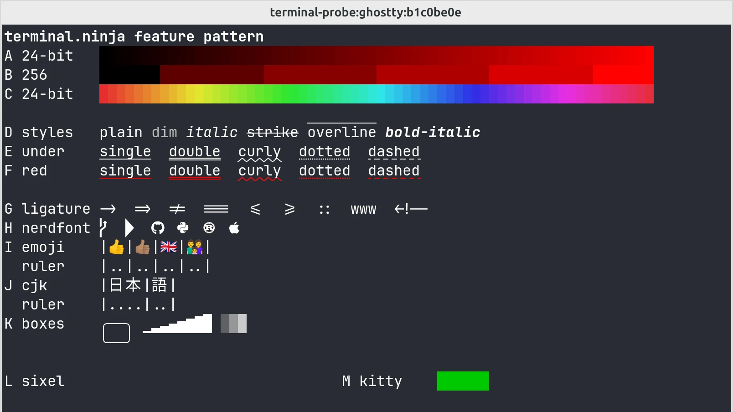Click the double right arrow ligature

click(143, 209)
